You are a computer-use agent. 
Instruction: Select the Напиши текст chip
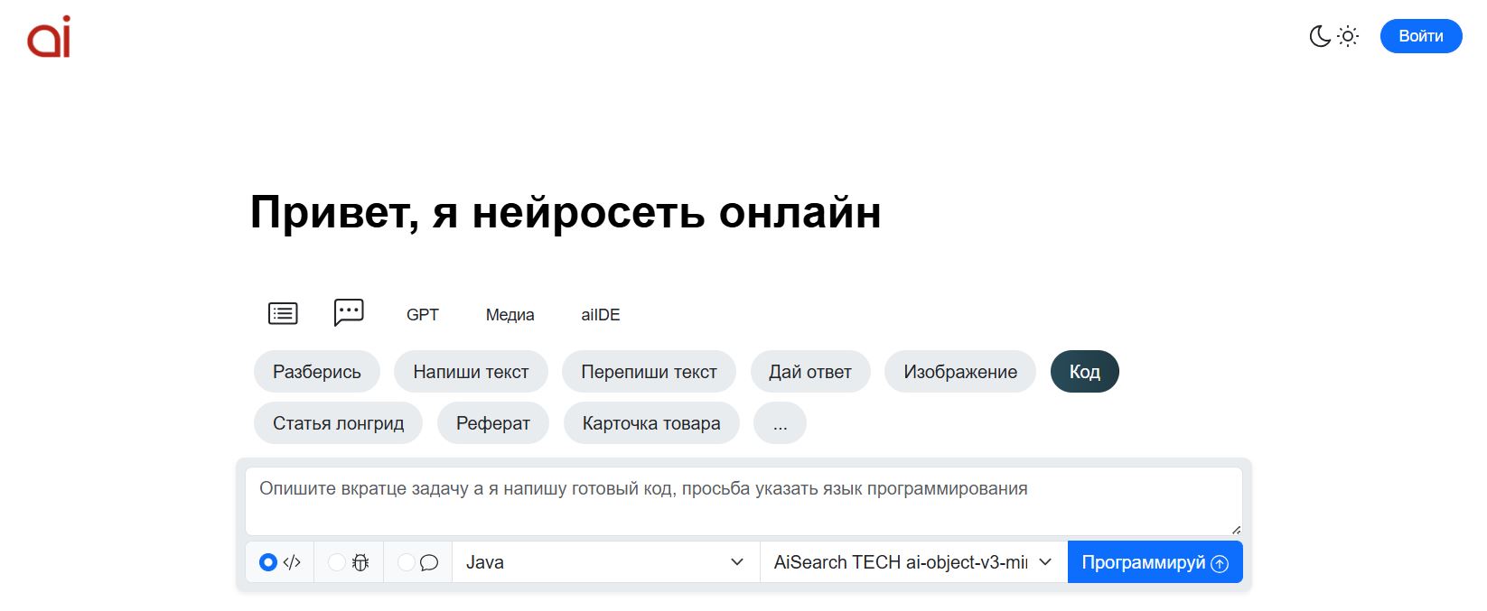tap(471, 372)
